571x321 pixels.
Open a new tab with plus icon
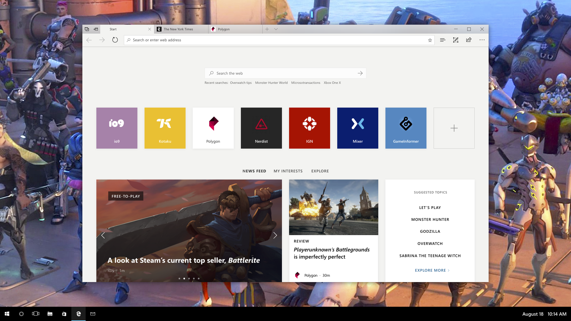267,29
